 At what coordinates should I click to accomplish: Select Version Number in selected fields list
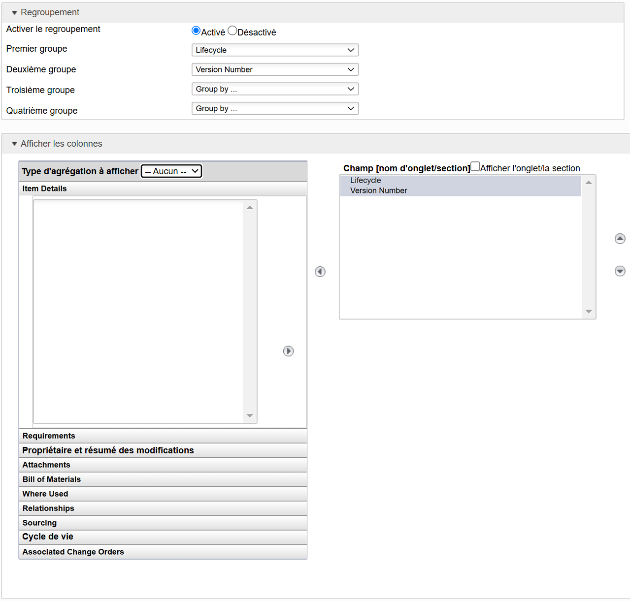click(x=461, y=190)
